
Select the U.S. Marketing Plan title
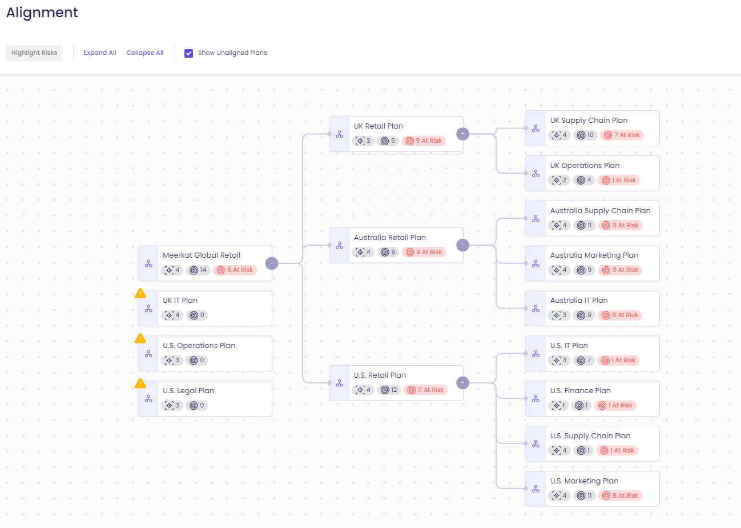[585, 481]
